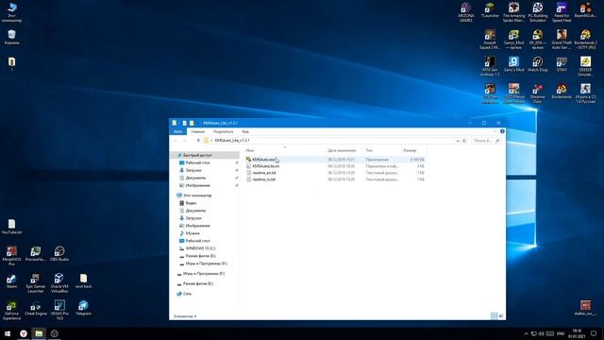Open the TLauncher desktop shortcut
The width and height of the screenshot is (604, 340).
coord(490,10)
